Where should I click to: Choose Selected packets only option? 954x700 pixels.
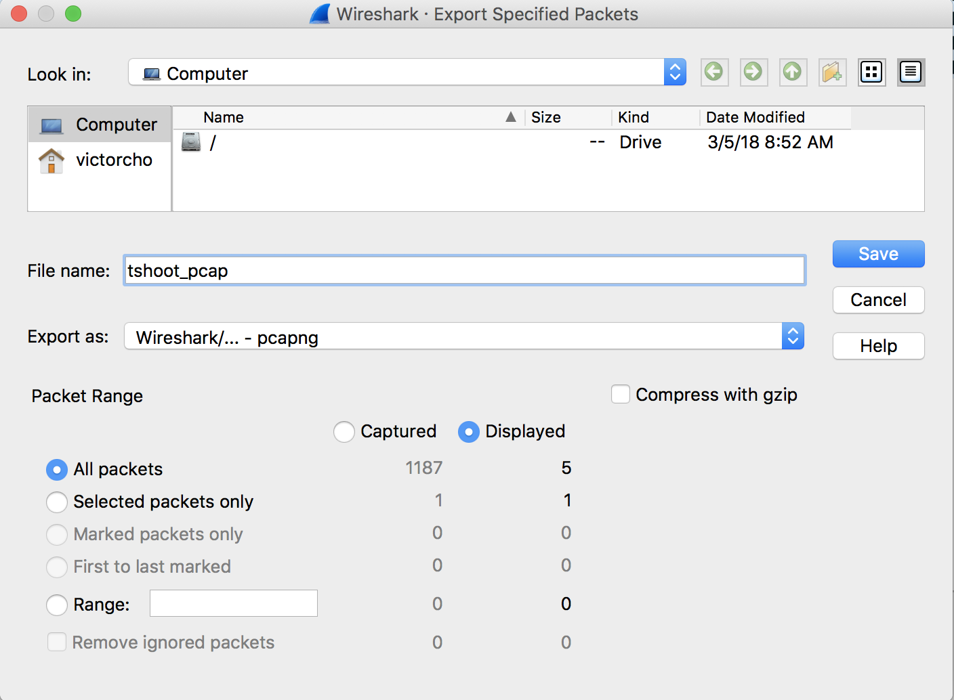pyautogui.click(x=57, y=502)
